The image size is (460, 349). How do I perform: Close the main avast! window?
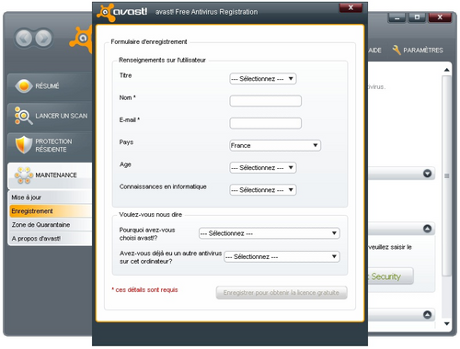(440, 17)
